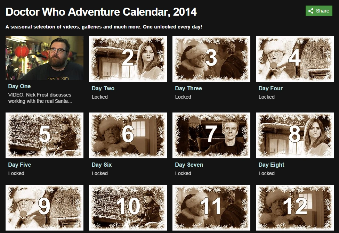Click the Day Eight title
Screen dimensions: 339x233
(x=271, y=165)
